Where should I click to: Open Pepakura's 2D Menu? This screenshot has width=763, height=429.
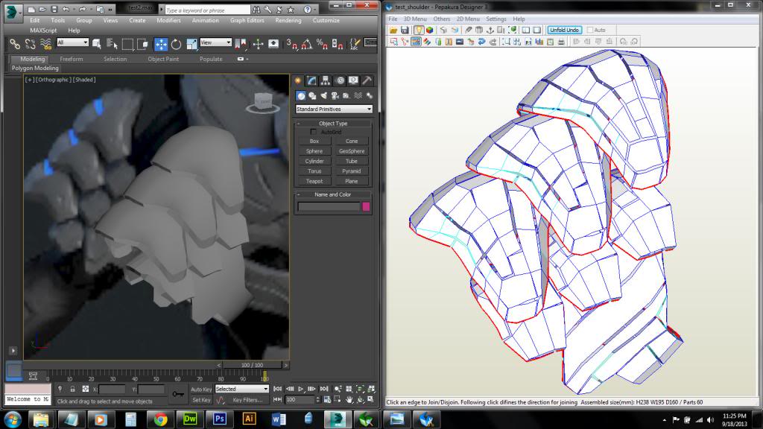point(467,19)
